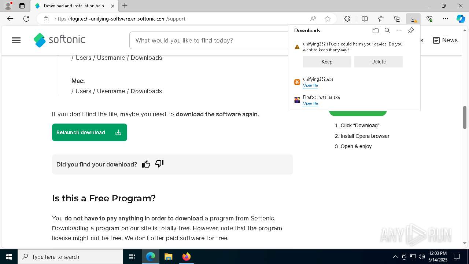View site information lock icon
The width and height of the screenshot is (469, 264).
[46, 19]
